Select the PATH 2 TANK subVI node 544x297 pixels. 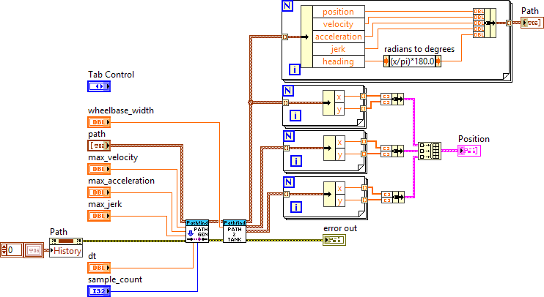[x=235, y=230]
